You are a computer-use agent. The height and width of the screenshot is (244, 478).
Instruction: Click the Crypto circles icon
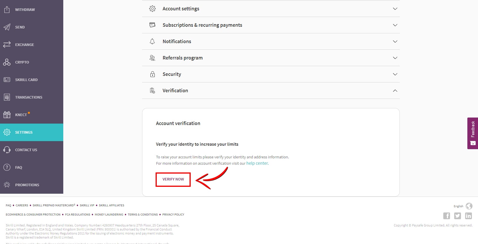pos(7,62)
